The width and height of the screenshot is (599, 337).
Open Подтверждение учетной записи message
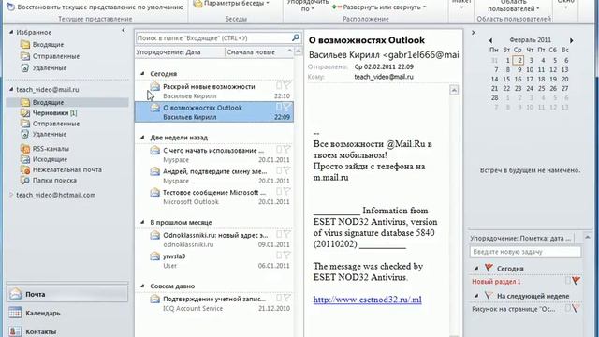click(x=214, y=303)
